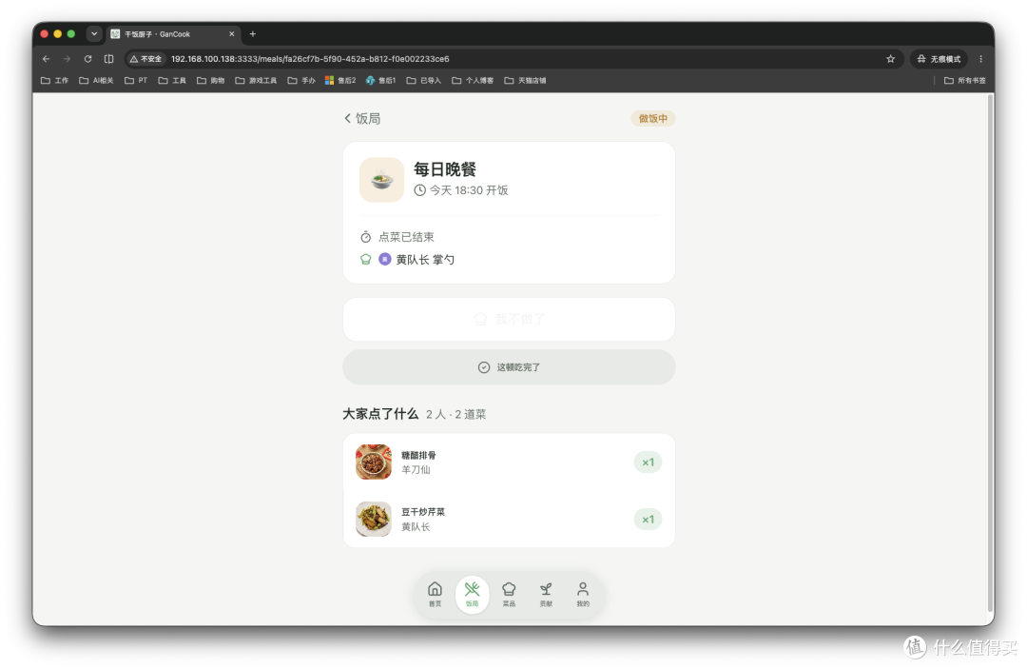
Task: Click the 我不做了 button
Action: pyautogui.click(x=509, y=319)
